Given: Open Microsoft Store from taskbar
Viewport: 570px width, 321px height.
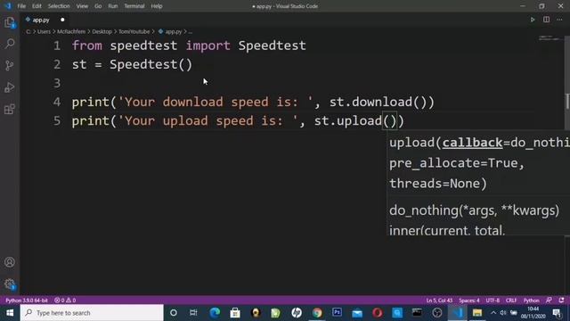Looking at the screenshot, I should [x=235, y=313].
